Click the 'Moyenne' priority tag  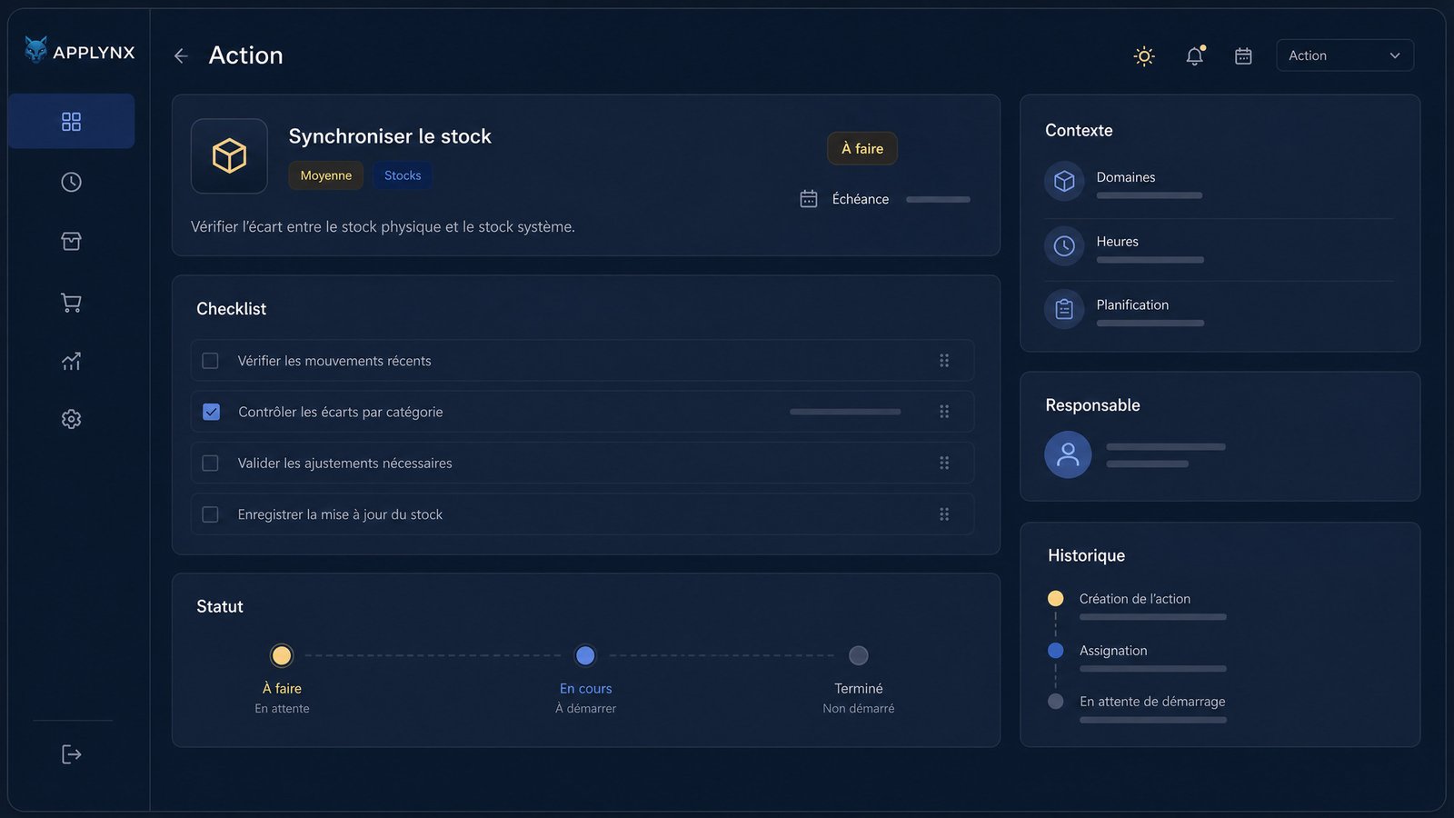[326, 175]
